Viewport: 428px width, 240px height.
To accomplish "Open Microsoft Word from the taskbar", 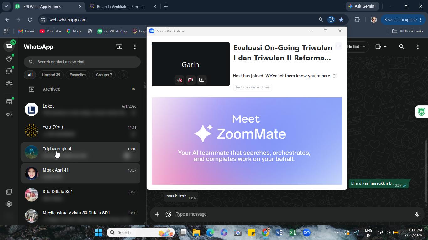I will point(279,232).
